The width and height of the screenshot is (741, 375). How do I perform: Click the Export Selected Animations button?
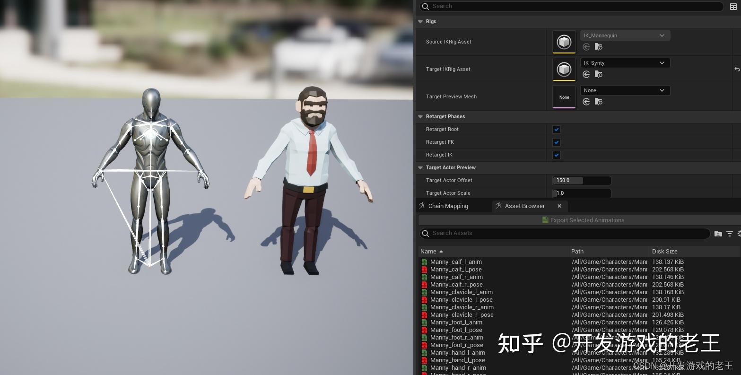(x=583, y=220)
